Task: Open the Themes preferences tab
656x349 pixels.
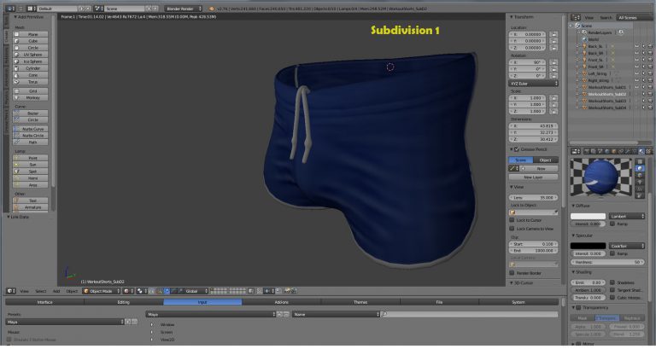Action: coord(360,302)
